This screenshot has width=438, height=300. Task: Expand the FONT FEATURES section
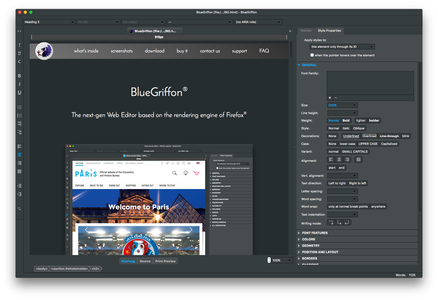pos(357,233)
